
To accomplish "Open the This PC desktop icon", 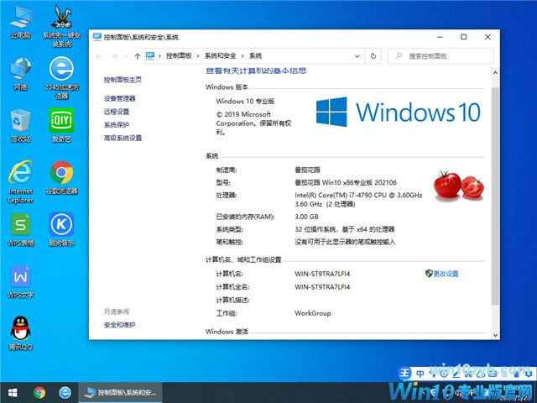I will point(20,23).
